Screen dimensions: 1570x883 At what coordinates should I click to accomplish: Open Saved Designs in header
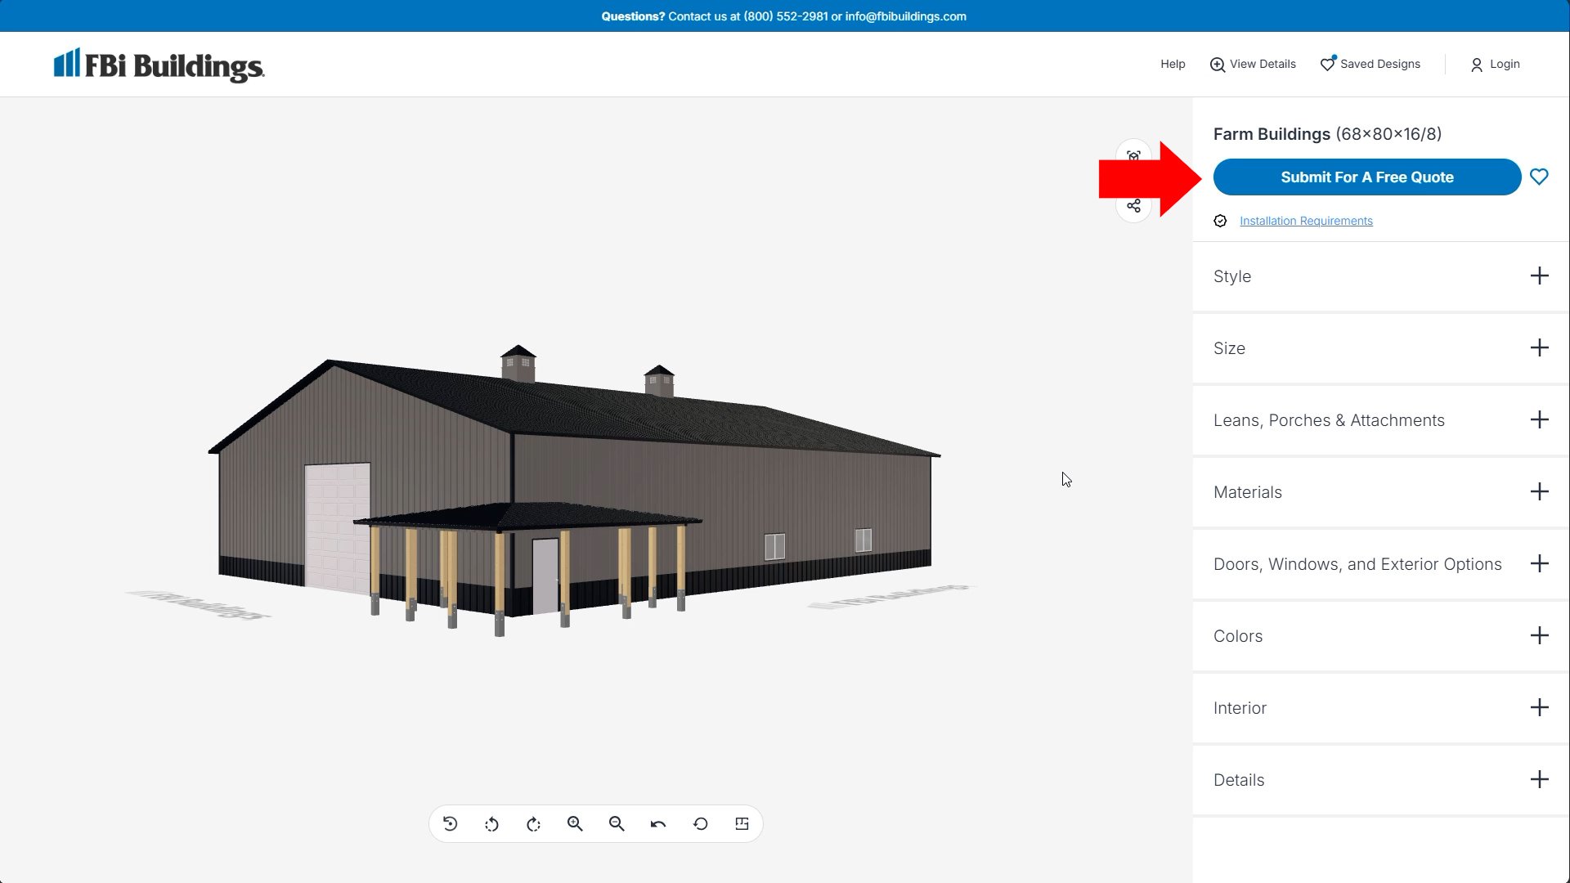[1370, 64]
